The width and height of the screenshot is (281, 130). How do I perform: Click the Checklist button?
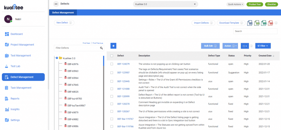coord(271,4)
